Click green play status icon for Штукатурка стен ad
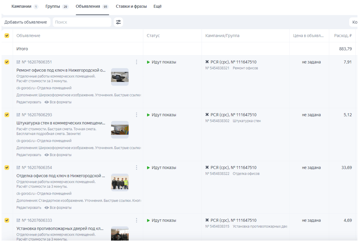The width and height of the screenshot is (359, 244). click(148, 115)
